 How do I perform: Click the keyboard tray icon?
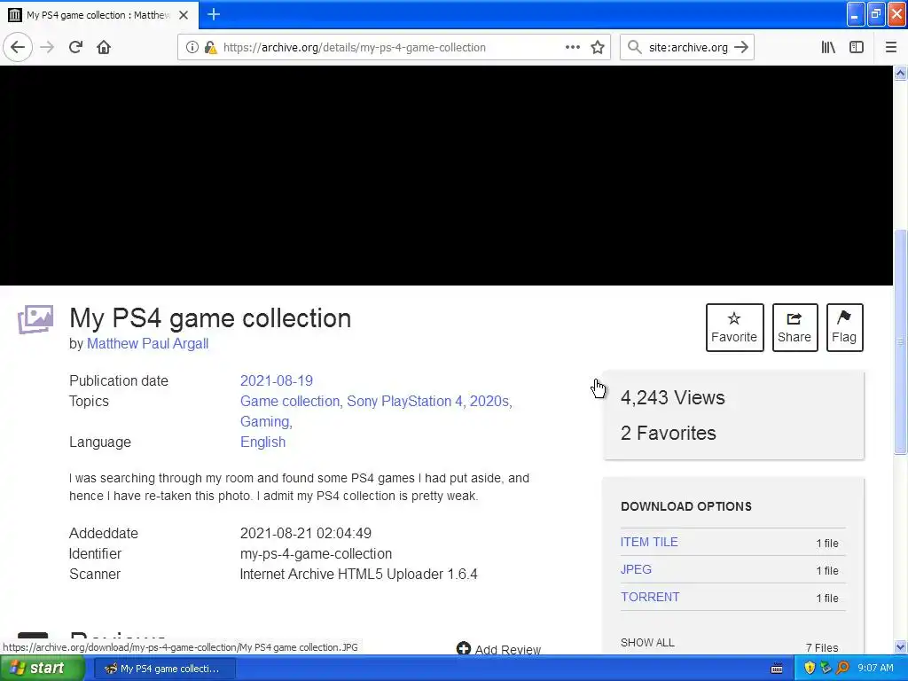[777, 669]
